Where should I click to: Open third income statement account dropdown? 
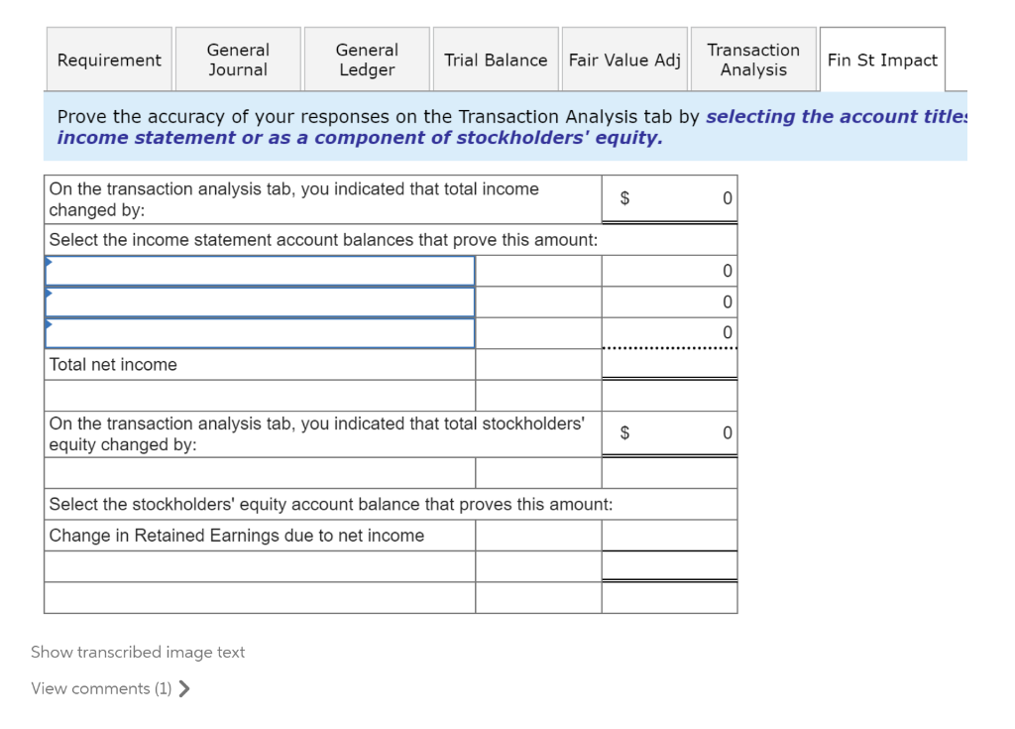click(260, 333)
